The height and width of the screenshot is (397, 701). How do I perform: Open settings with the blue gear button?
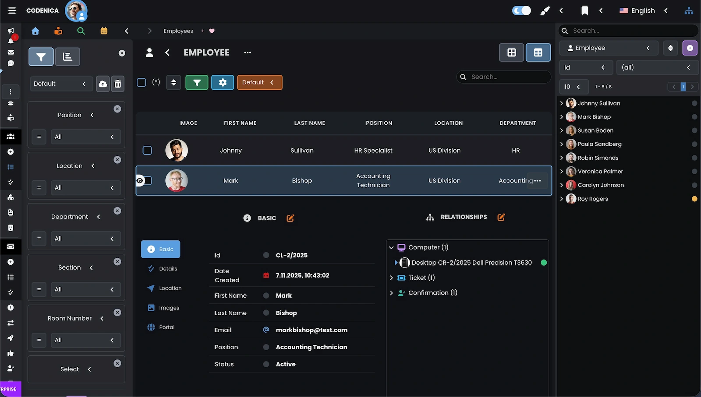tap(223, 82)
